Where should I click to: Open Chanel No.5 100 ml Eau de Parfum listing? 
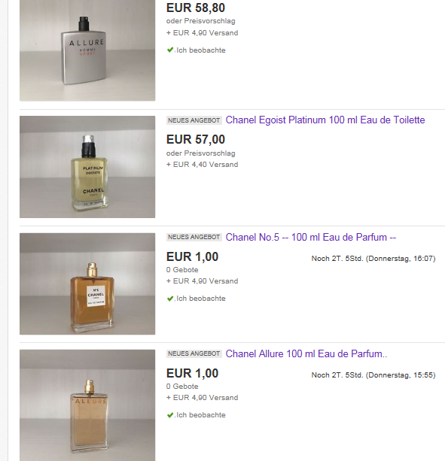pos(311,237)
